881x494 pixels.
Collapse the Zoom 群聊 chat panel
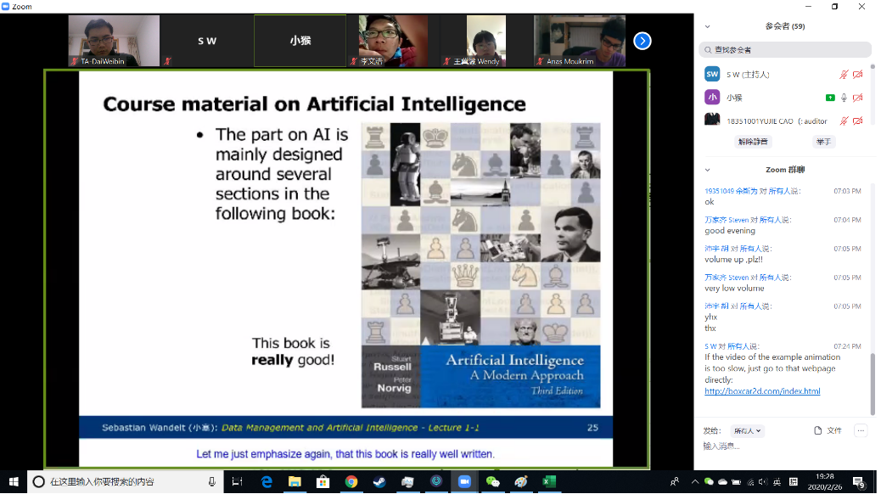(x=708, y=170)
